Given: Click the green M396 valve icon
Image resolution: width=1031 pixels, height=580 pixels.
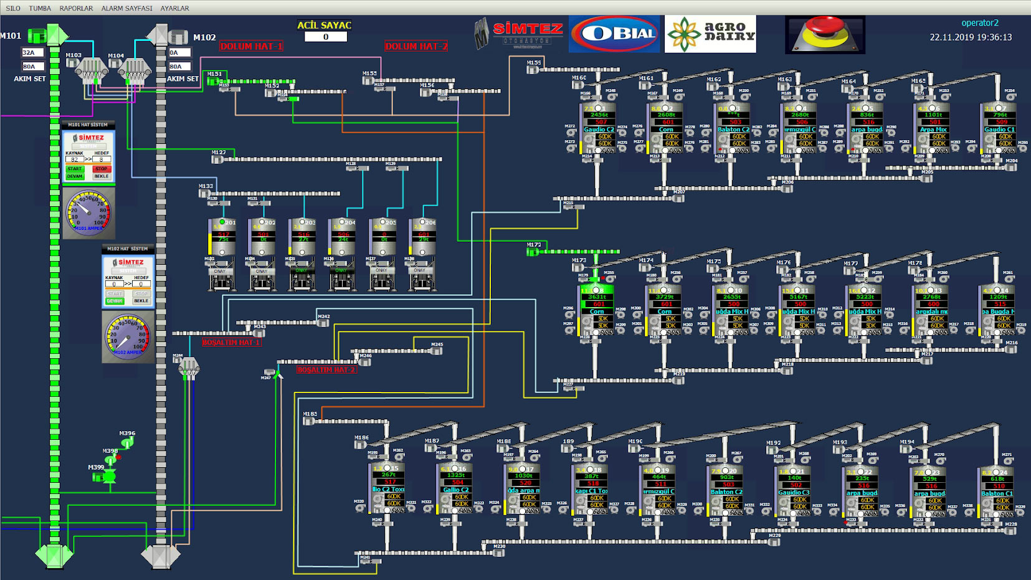Looking at the screenshot, I should (127, 442).
